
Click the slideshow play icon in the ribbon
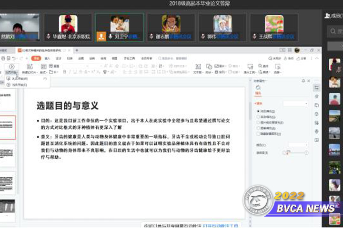(x=11, y=67)
